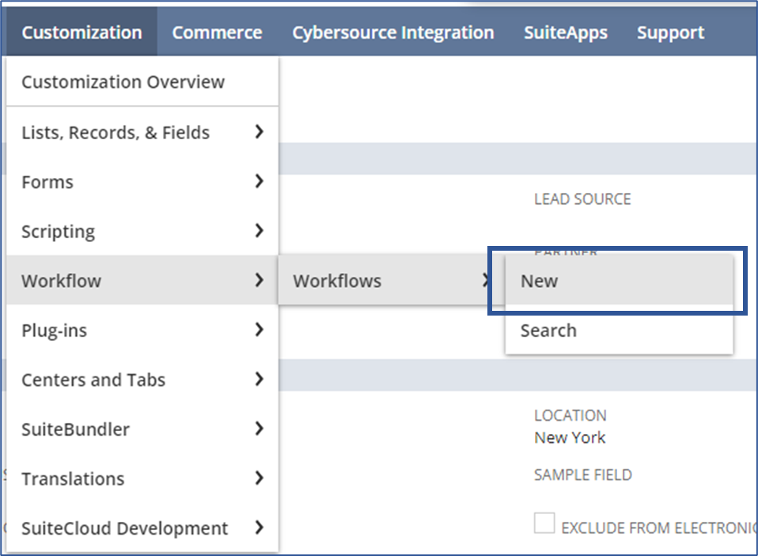758x556 pixels.
Task: Open the Support menu
Action: (x=670, y=32)
